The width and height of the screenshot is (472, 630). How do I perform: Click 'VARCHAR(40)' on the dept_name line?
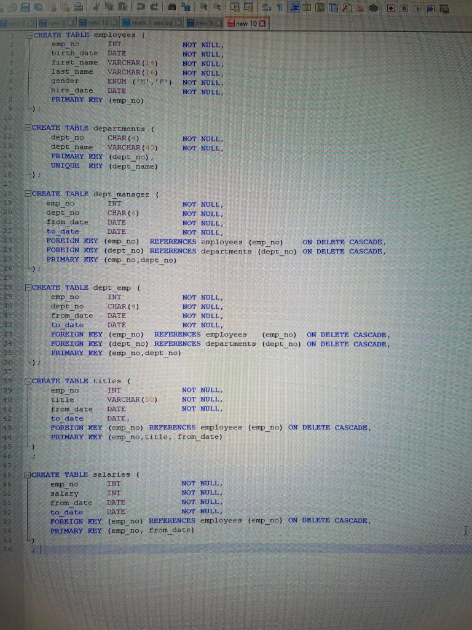tap(133, 148)
